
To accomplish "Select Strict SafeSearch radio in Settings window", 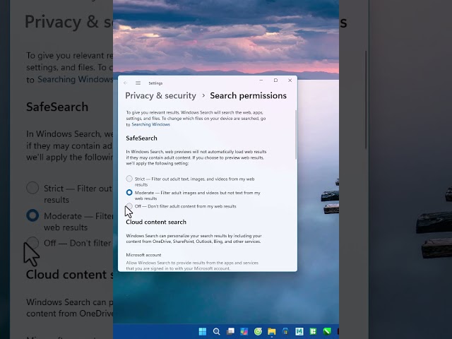I will tap(129, 179).
